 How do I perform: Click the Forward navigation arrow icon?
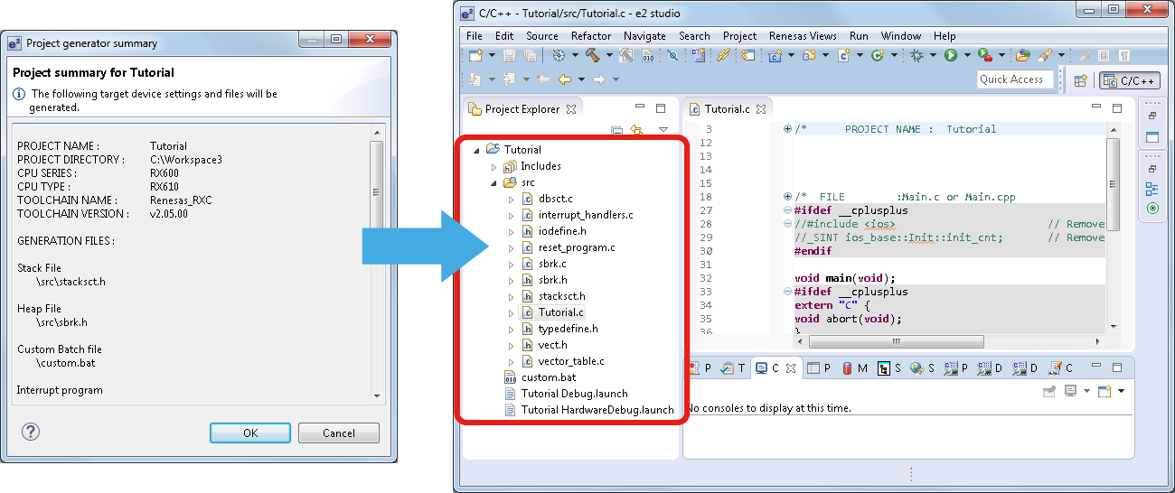point(599,79)
